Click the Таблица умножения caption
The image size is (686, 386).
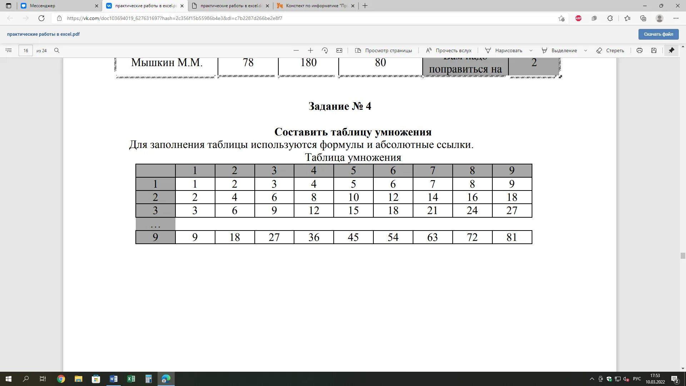353,157
